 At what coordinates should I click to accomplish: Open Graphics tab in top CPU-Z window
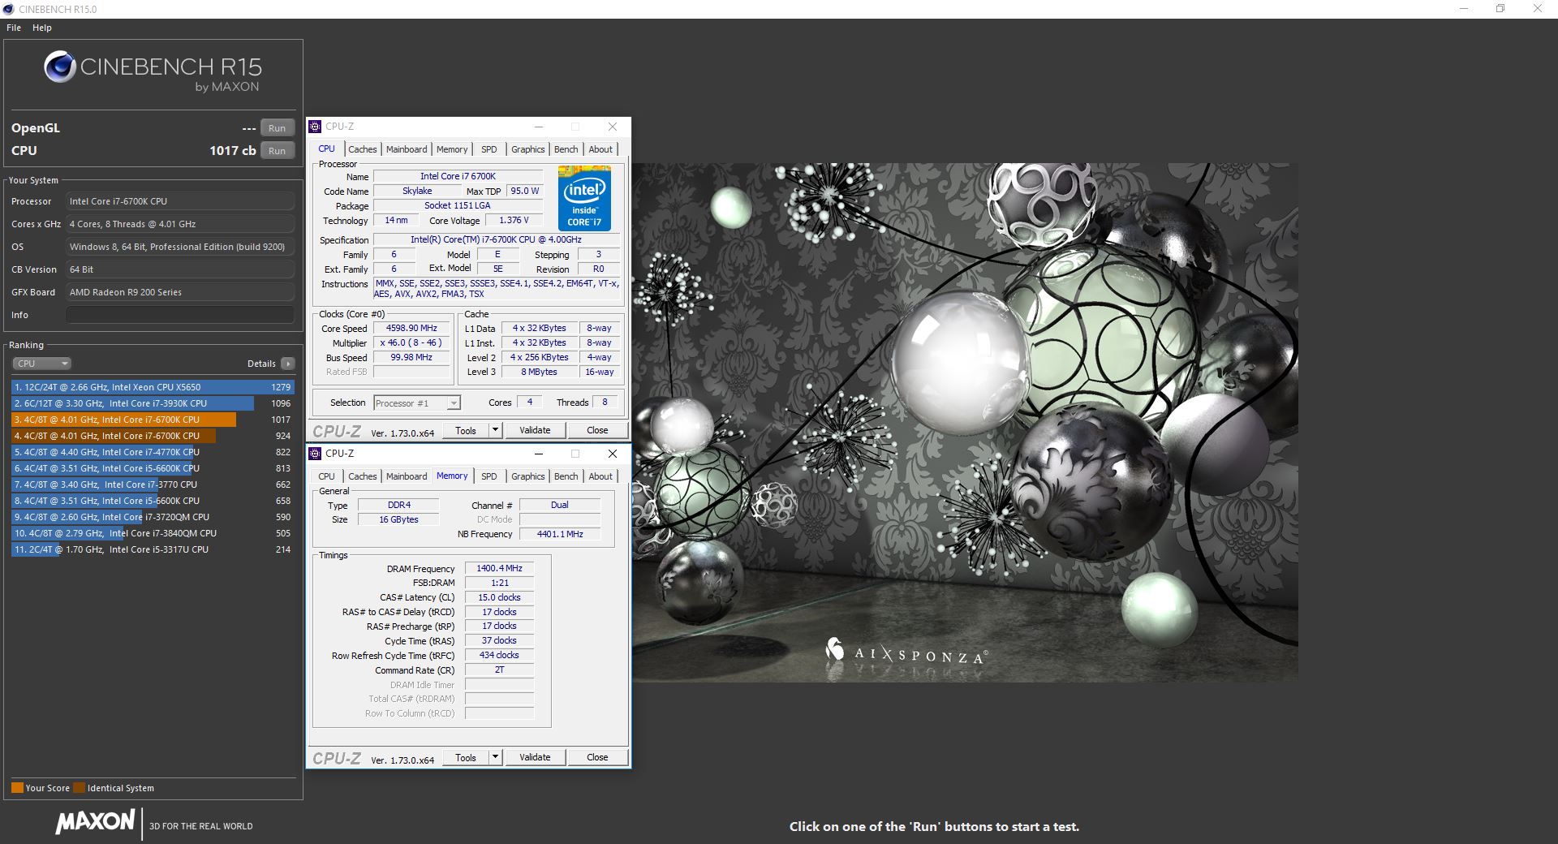527,149
